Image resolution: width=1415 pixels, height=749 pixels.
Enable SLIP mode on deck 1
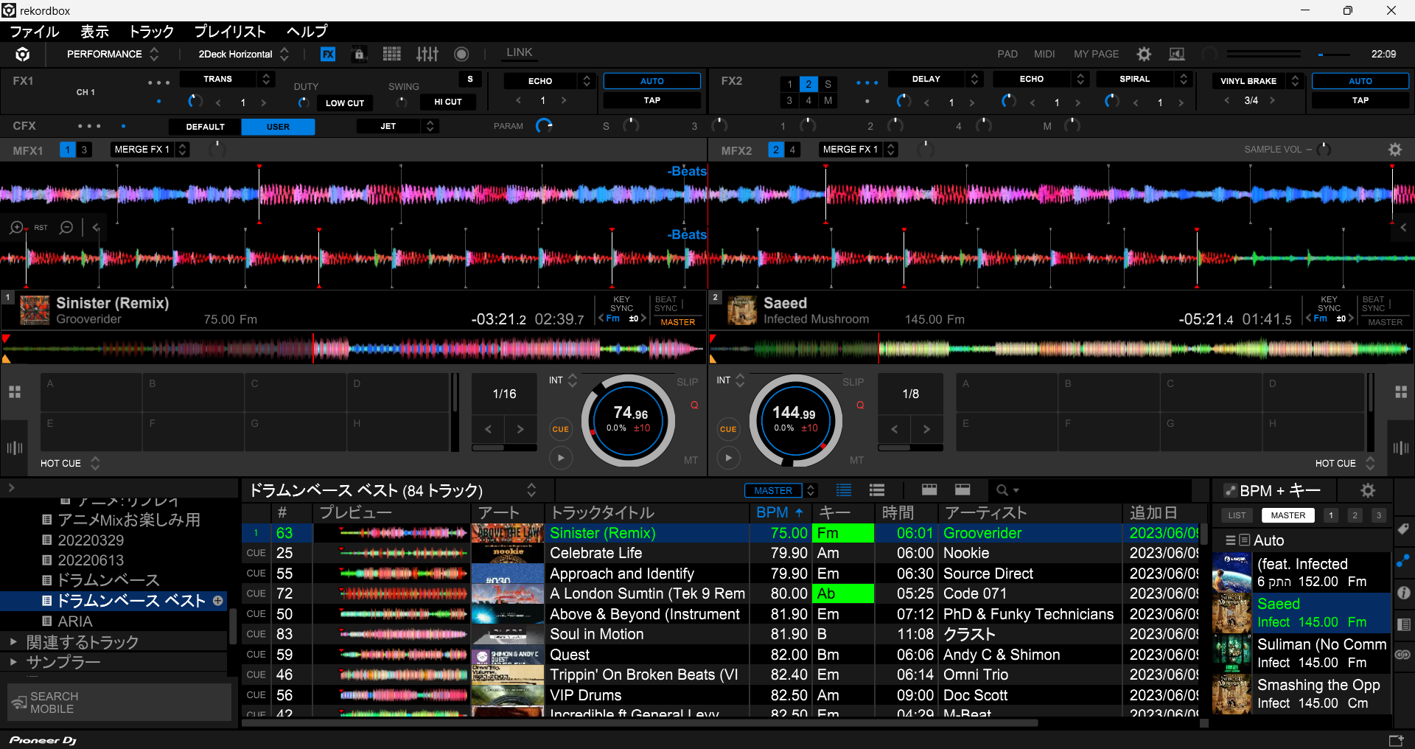(688, 382)
